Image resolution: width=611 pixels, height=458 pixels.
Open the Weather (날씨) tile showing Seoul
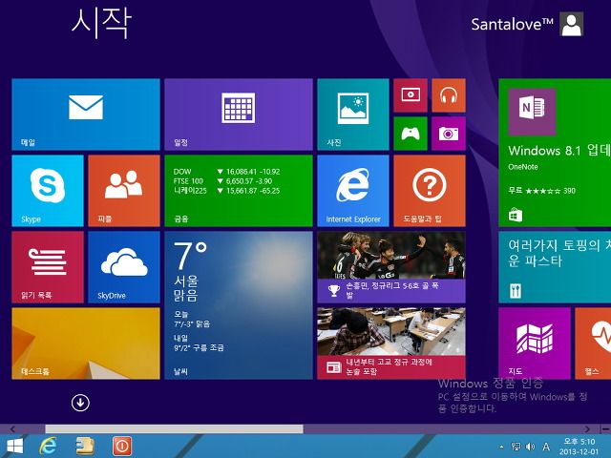(239, 305)
